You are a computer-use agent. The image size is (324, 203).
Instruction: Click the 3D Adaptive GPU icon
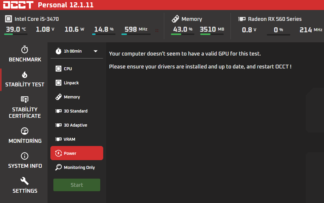pos(58,125)
